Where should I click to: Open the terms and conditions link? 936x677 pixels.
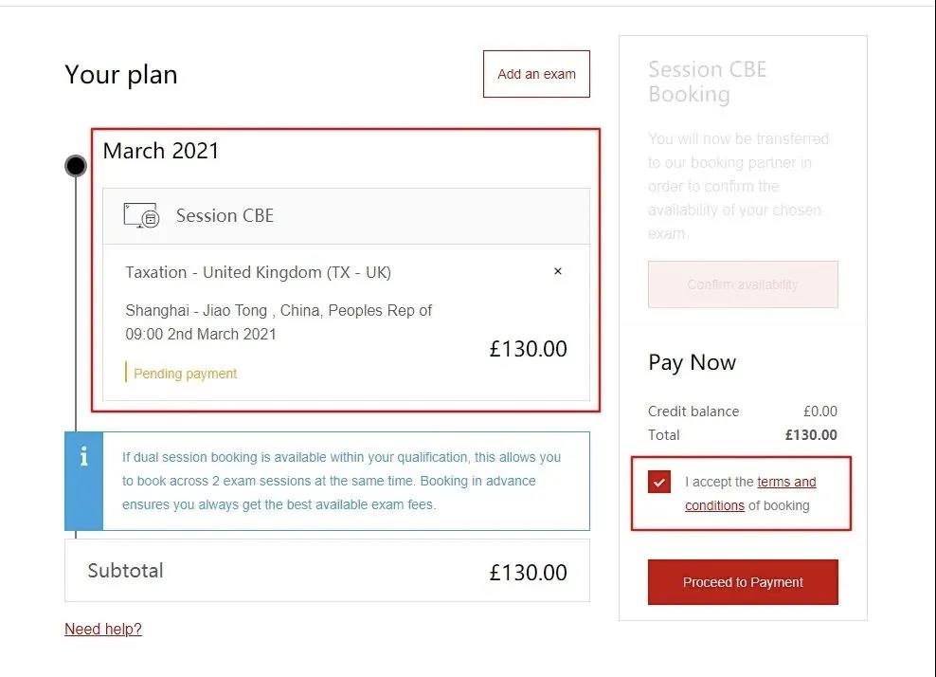point(785,482)
